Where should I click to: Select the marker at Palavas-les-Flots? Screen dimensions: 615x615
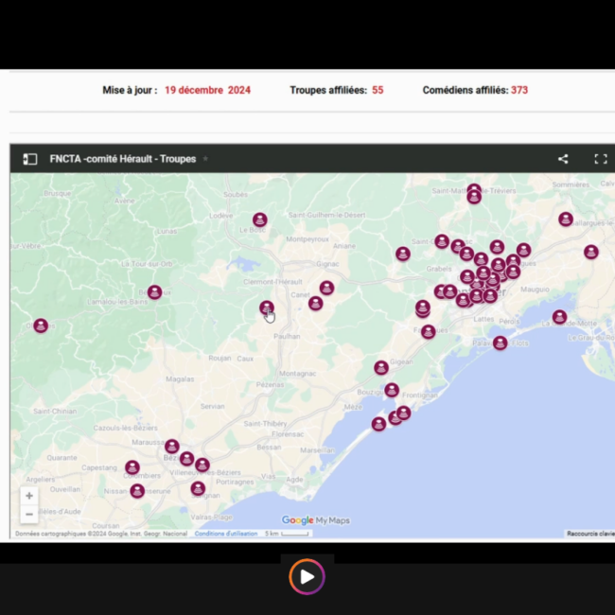[501, 343]
